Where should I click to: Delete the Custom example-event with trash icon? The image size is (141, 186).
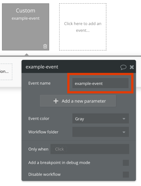(45, 46)
